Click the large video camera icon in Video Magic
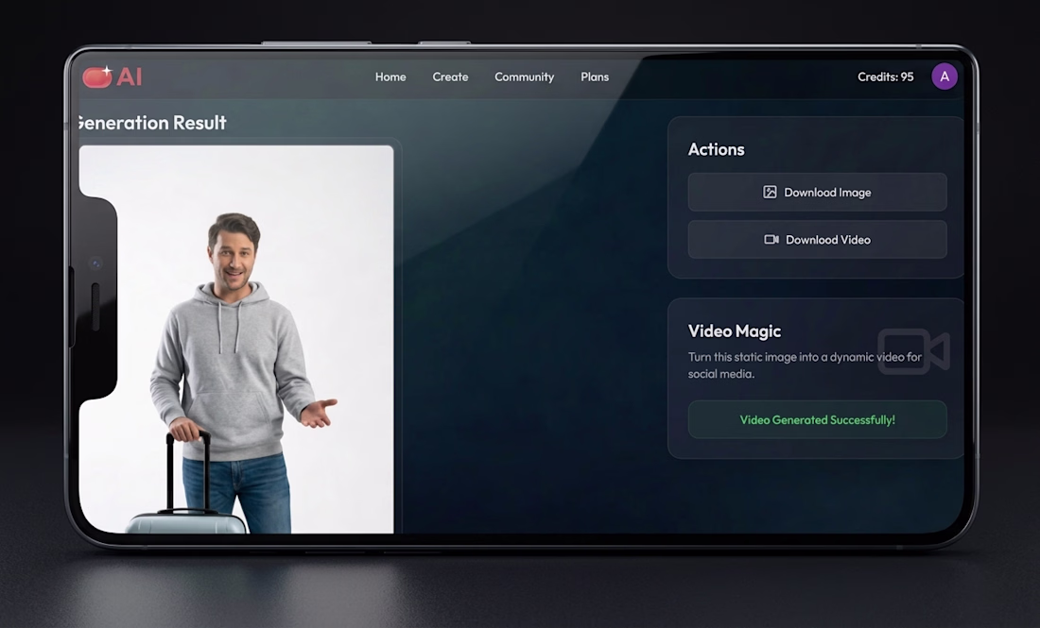 913,351
